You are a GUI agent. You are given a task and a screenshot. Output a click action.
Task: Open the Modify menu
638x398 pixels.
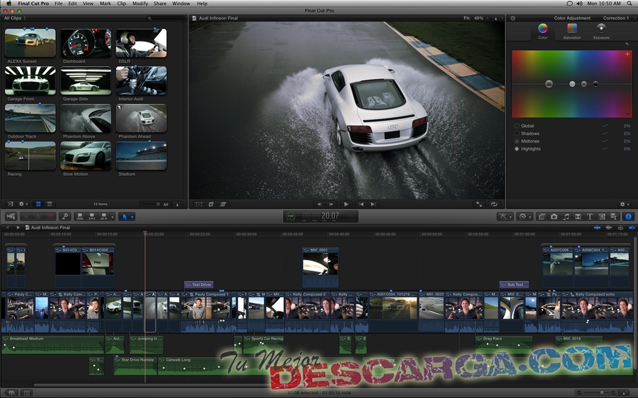(x=140, y=3)
